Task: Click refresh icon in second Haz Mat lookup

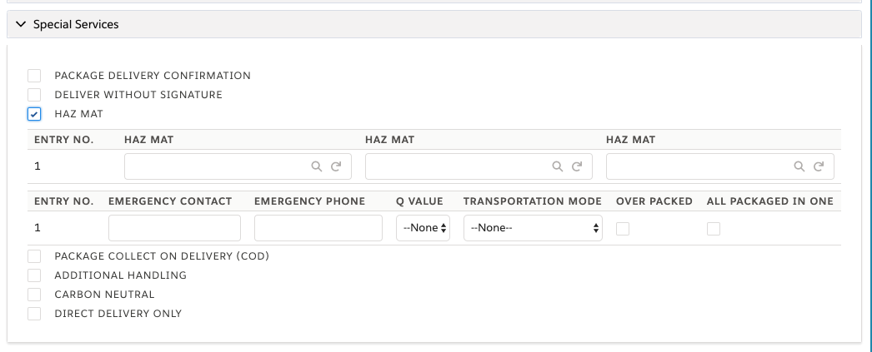Action: point(577,166)
